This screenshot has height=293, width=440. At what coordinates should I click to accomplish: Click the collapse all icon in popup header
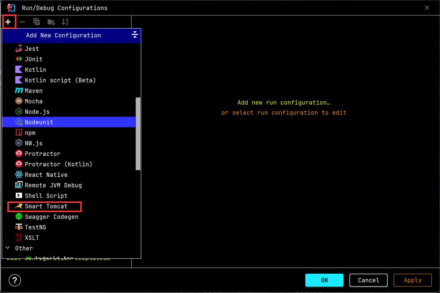click(x=135, y=35)
